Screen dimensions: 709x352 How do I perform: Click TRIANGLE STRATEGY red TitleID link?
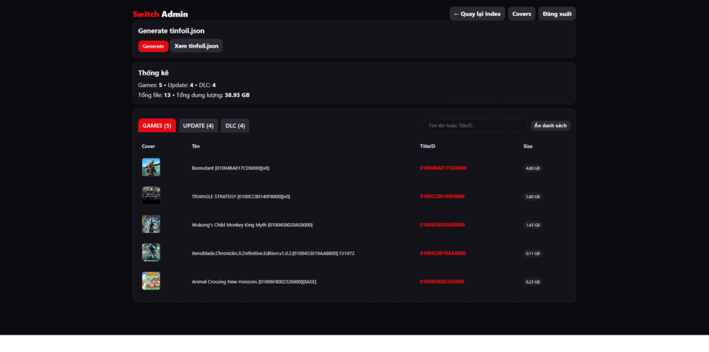tap(442, 196)
